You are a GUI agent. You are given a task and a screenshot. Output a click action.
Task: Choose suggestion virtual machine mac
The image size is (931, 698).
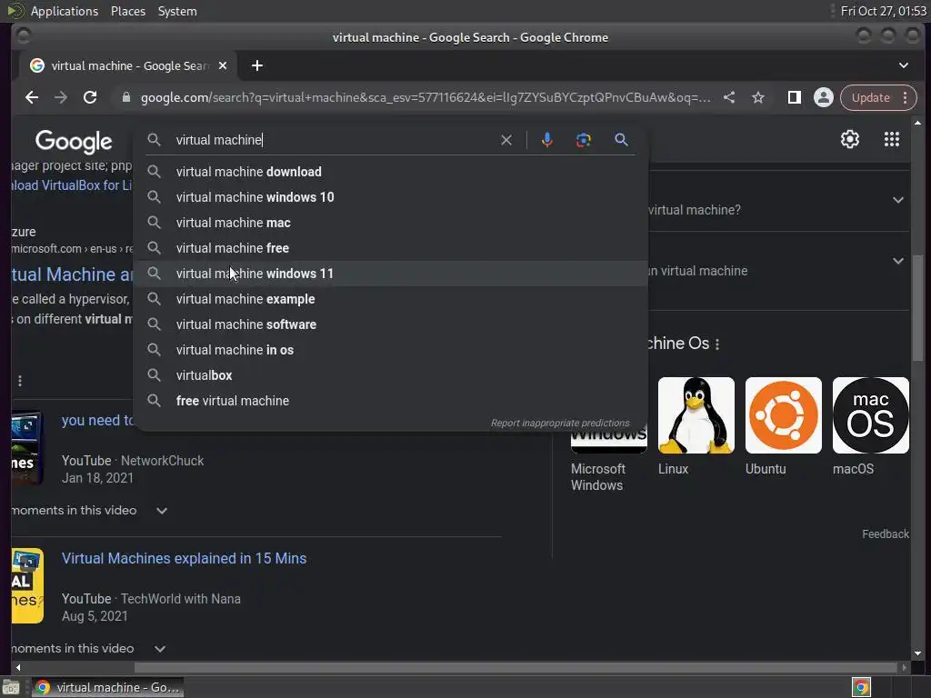click(x=391, y=223)
